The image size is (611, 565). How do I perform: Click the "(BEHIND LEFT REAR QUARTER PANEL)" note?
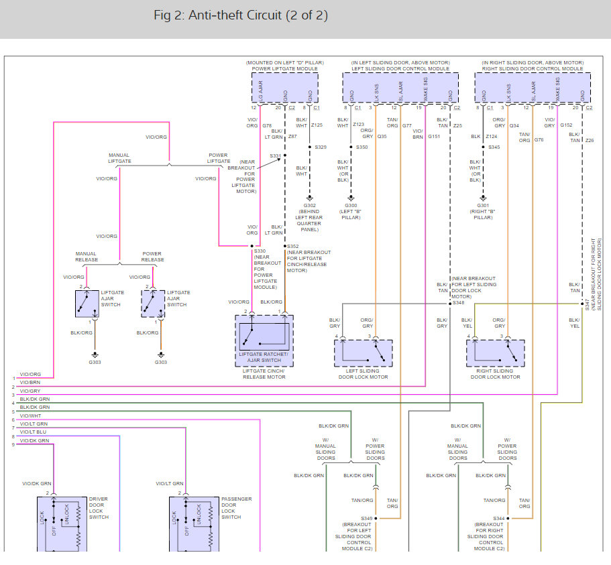309,221
